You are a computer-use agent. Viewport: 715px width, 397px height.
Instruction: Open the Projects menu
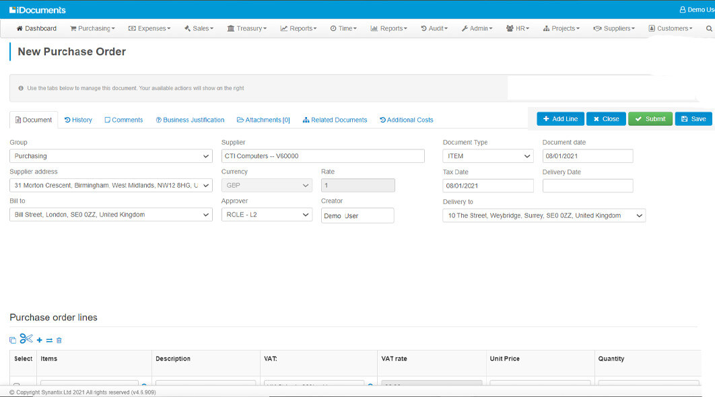coord(561,28)
